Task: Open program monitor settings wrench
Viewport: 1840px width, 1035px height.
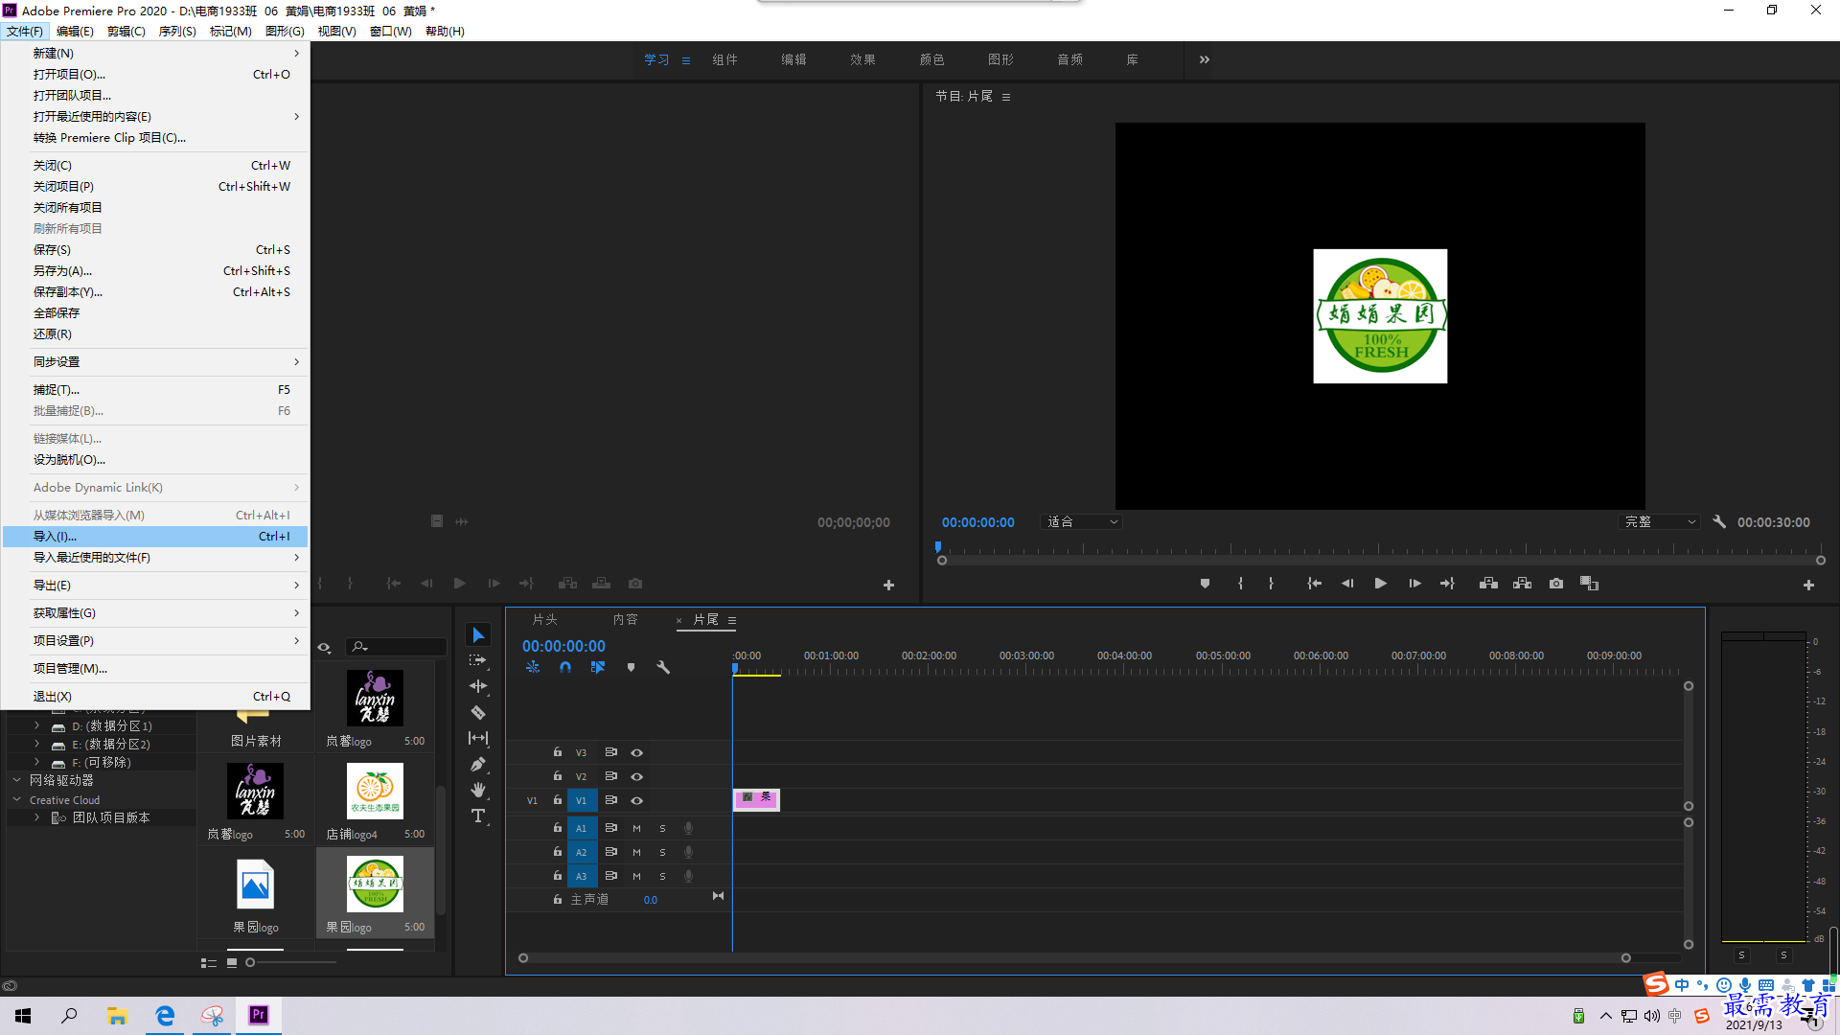Action: pos(1719,522)
